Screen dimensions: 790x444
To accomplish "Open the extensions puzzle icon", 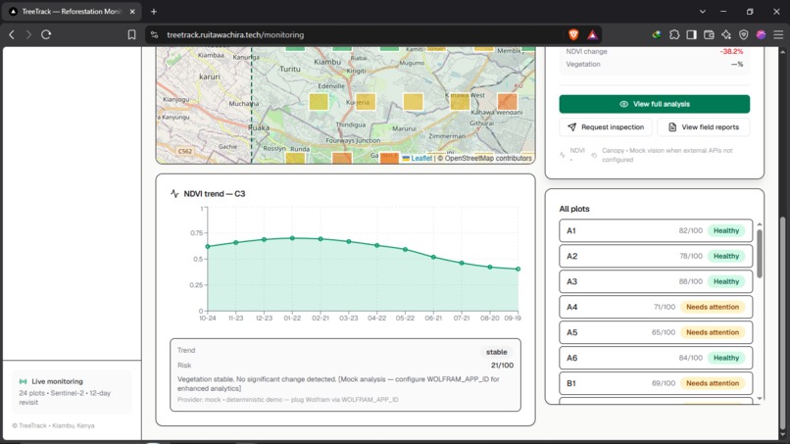I will click(x=674, y=34).
